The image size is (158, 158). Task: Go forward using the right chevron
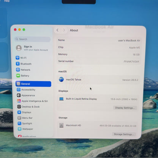pos(64,30)
